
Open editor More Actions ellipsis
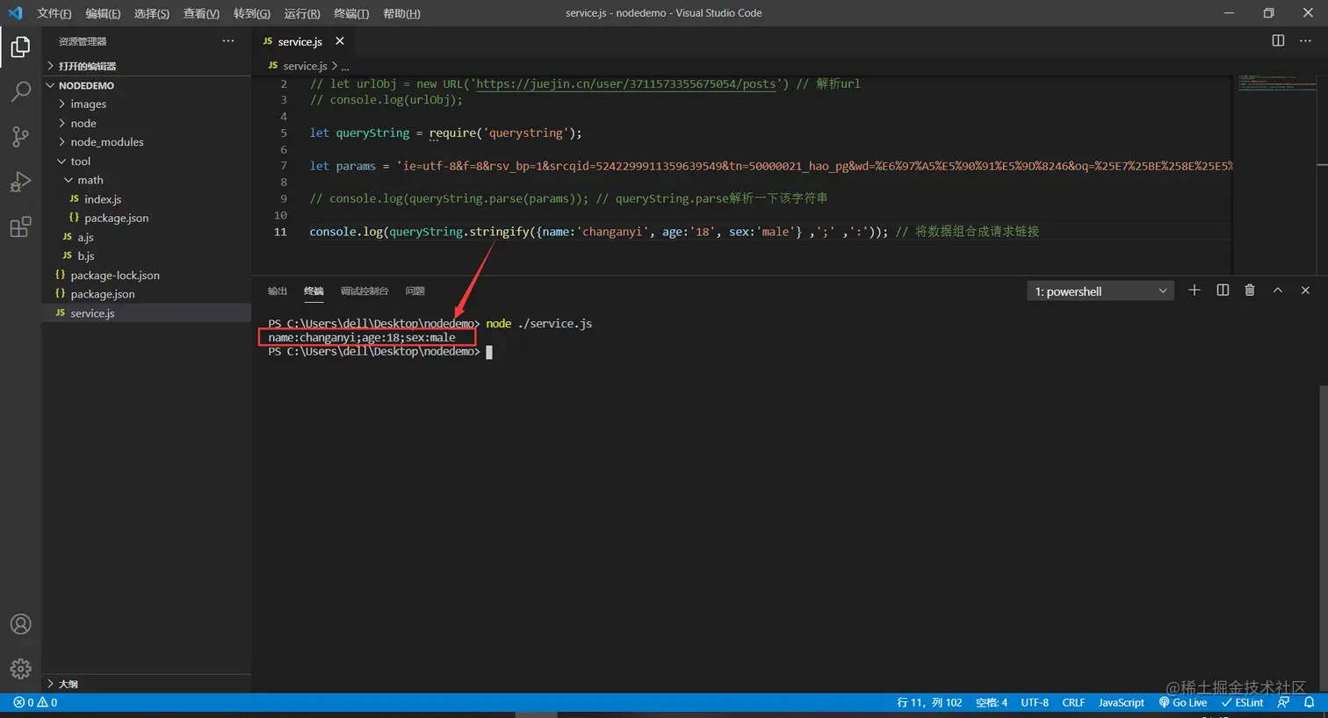tap(1305, 40)
